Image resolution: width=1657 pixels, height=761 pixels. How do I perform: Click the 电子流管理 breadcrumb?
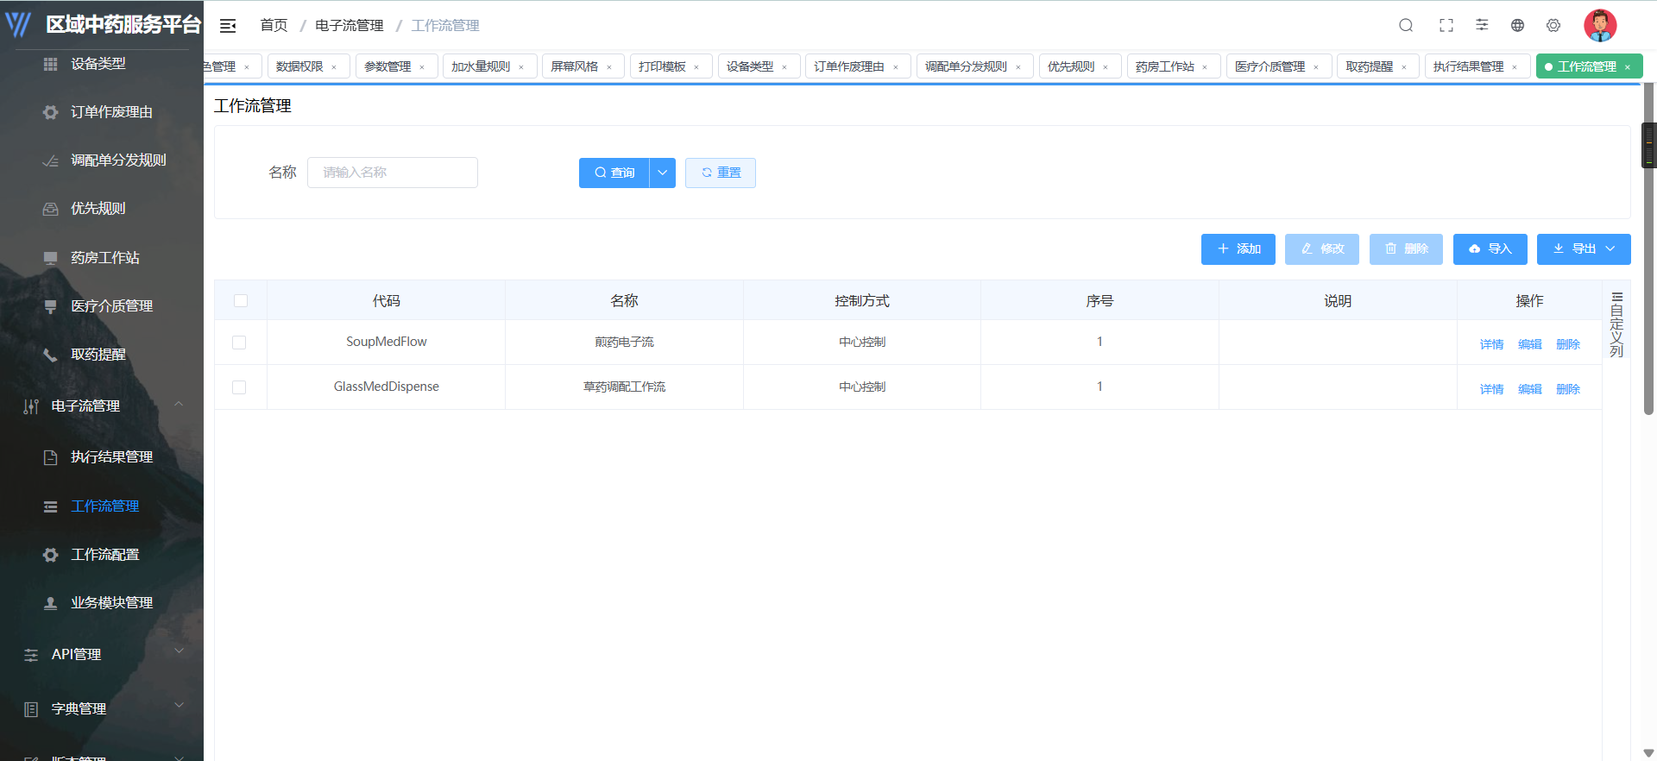pyautogui.click(x=350, y=26)
